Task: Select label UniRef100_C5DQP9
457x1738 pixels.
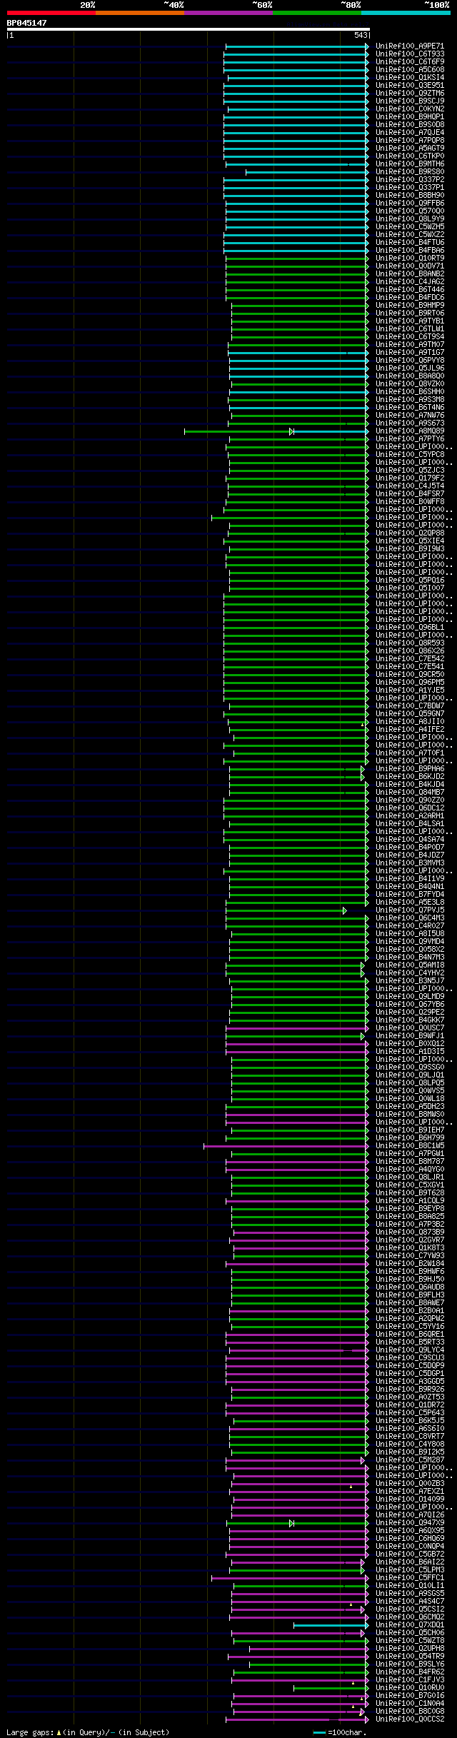Action: click(410, 1366)
